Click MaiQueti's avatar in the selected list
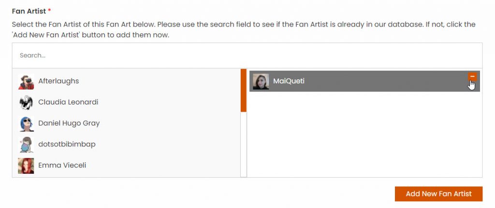Image resolution: width=495 pixels, height=208 pixels. 261,81
